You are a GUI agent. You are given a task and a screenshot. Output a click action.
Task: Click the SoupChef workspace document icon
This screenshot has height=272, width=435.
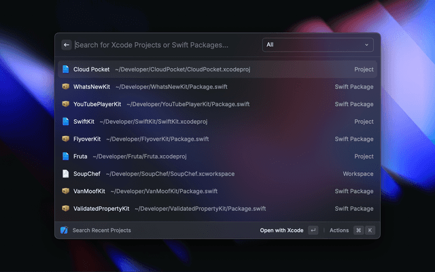[x=65, y=174]
